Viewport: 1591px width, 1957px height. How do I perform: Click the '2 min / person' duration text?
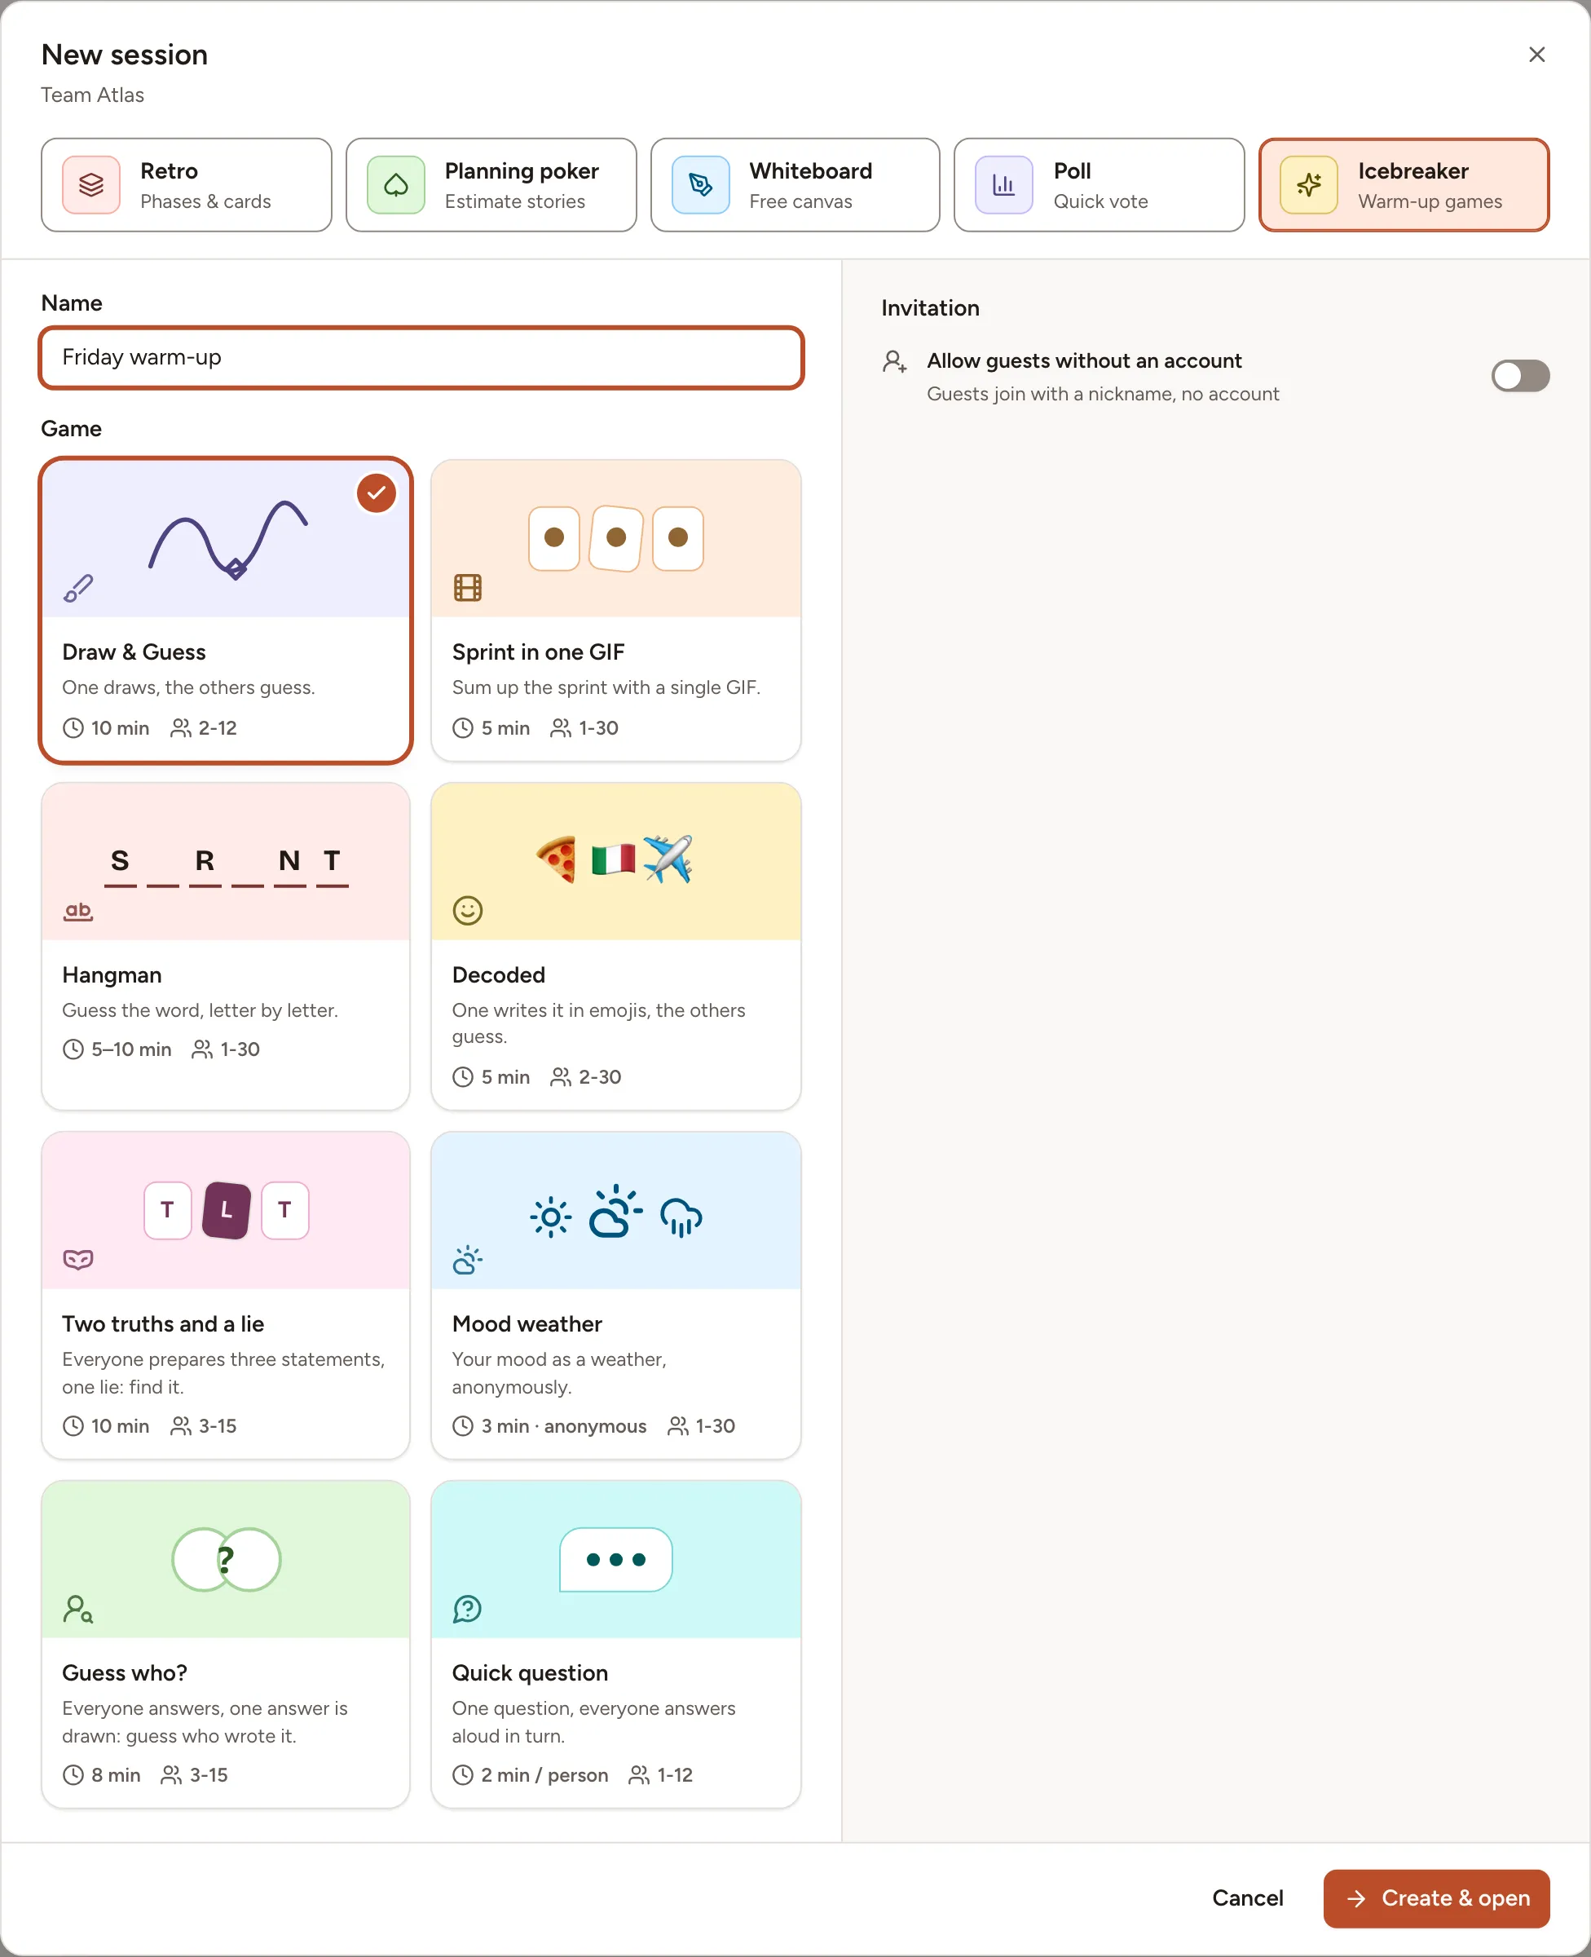click(544, 1775)
